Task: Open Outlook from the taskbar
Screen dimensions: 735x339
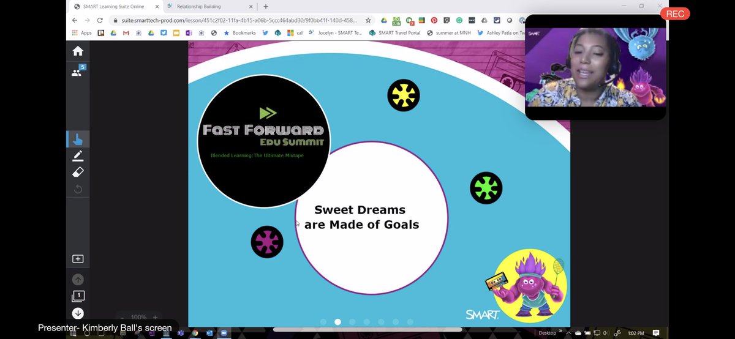Action: [209, 333]
